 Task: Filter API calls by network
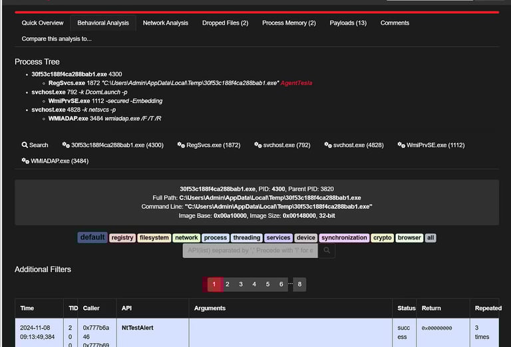186,238
